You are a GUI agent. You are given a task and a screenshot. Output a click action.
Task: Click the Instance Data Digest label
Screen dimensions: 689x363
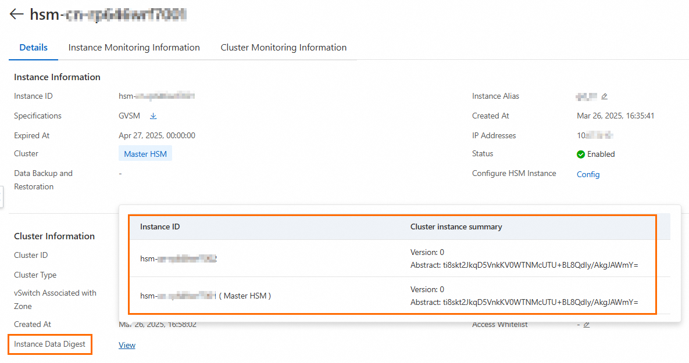click(49, 344)
